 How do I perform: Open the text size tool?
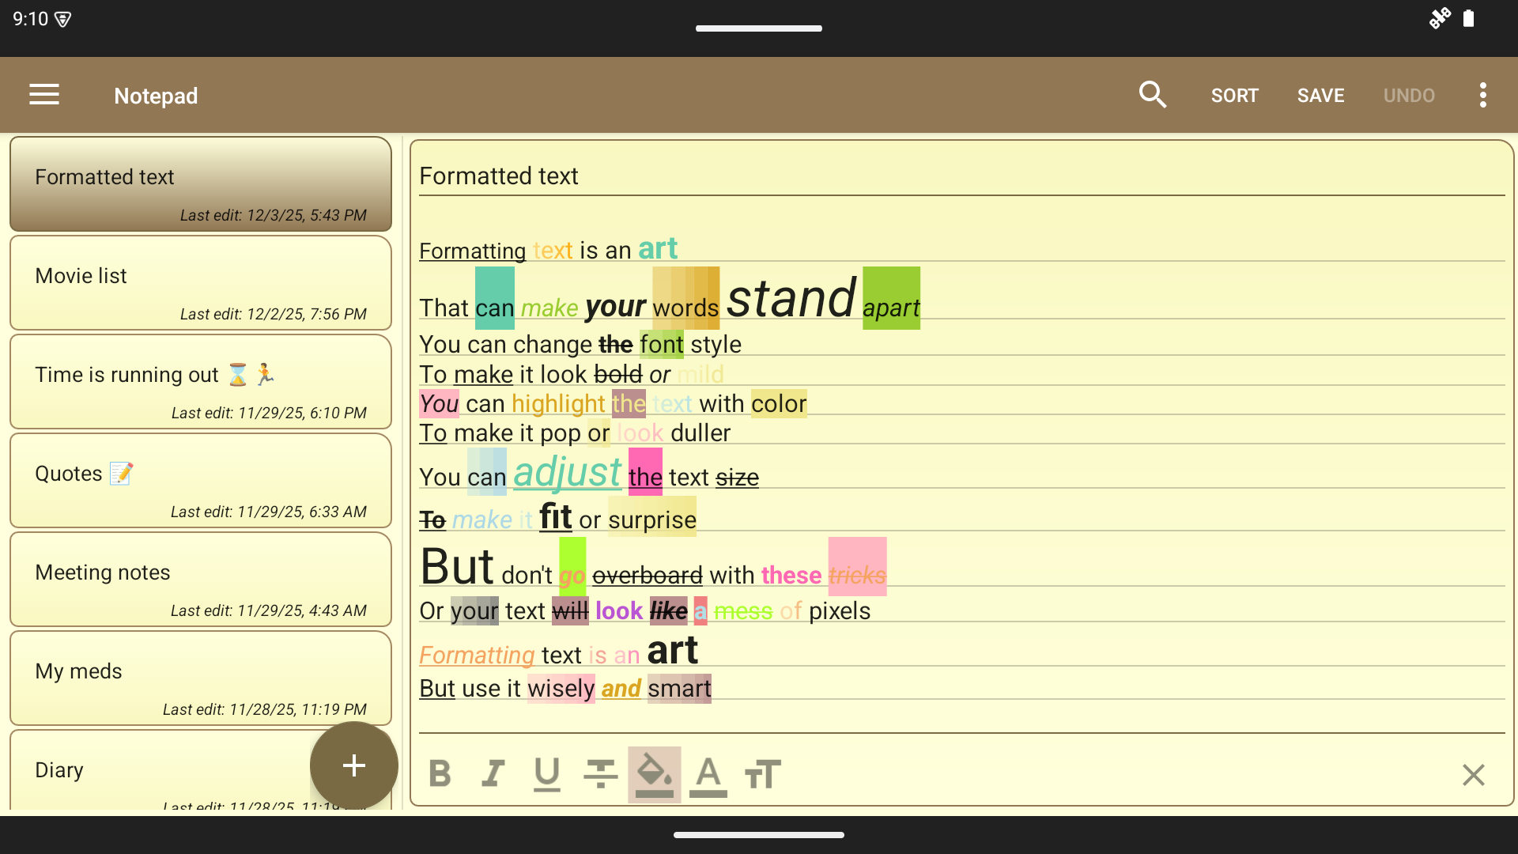[x=763, y=774]
